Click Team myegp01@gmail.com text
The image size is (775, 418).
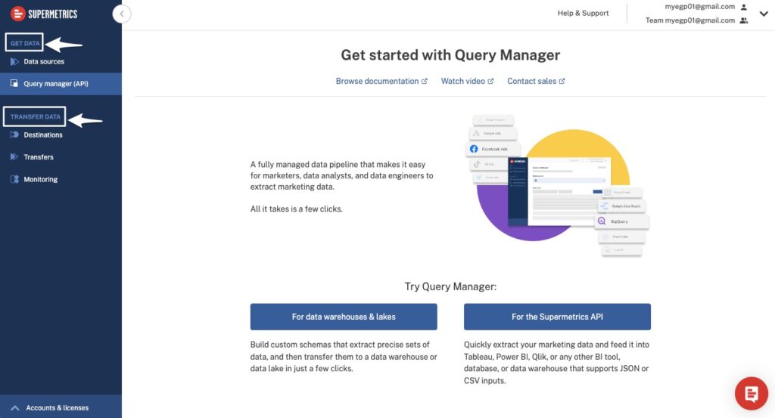pyautogui.click(x=690, y=20)
